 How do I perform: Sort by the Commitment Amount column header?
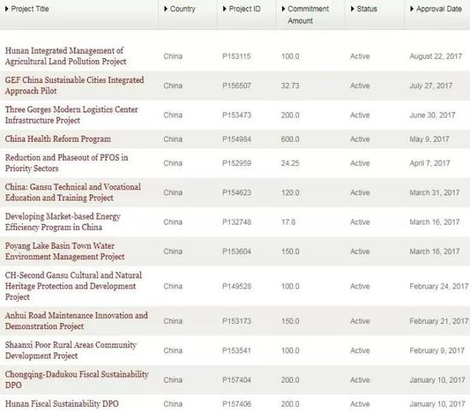click(x=305, y=15)
